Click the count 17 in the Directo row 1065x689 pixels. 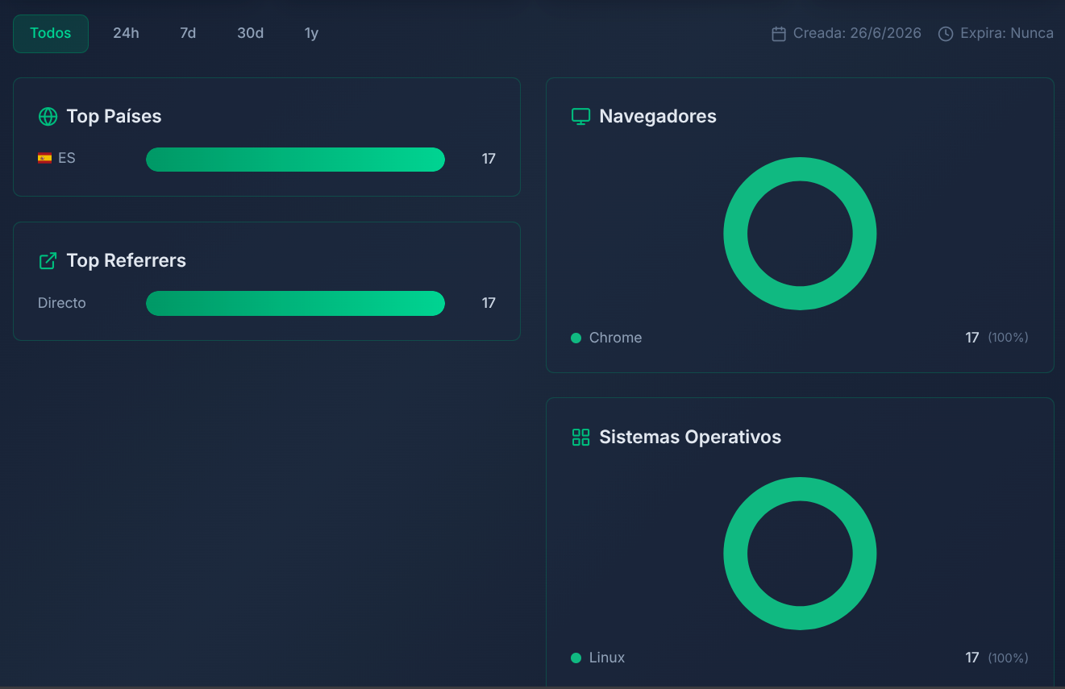tap(489, 304)
